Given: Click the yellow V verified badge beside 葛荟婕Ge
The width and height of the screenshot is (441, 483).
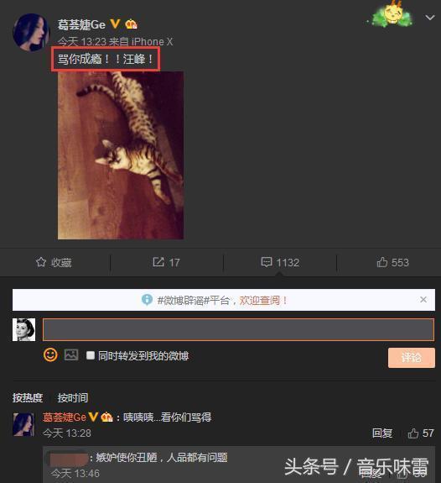Looking at the screenshot, I should [x=116, y=24].
